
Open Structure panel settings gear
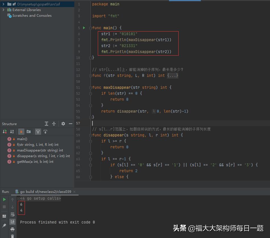[x=63, y=124]
